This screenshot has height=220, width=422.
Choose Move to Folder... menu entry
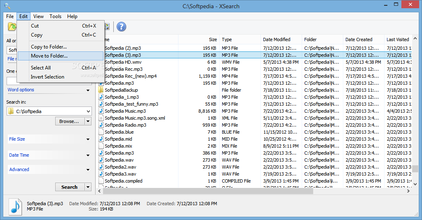click(x=60, y=56)
